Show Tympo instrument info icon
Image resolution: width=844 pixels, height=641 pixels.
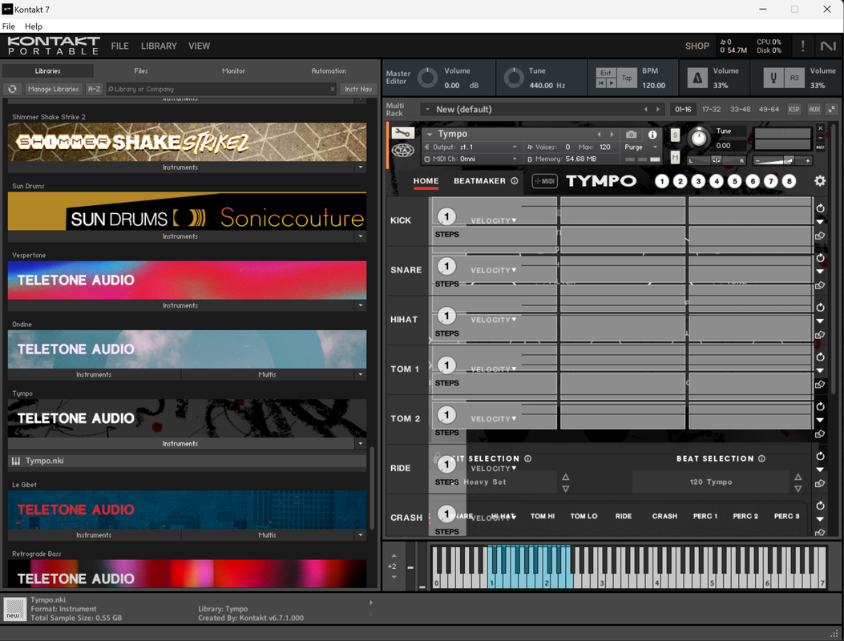652,135
